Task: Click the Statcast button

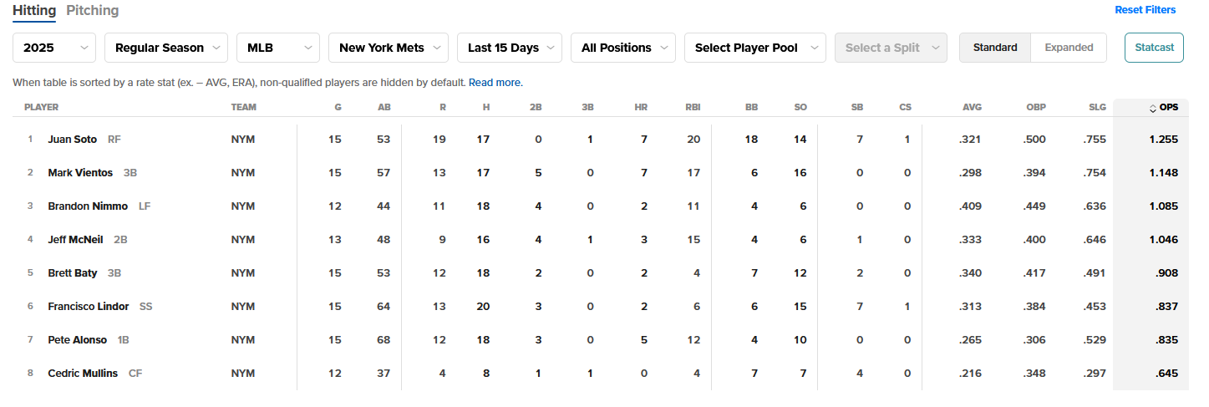Action: click(x=1154, y=48)
